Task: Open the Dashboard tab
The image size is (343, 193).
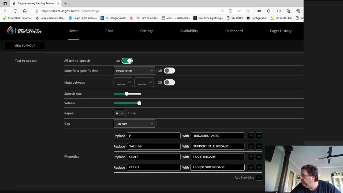Action: pos(234,31)
